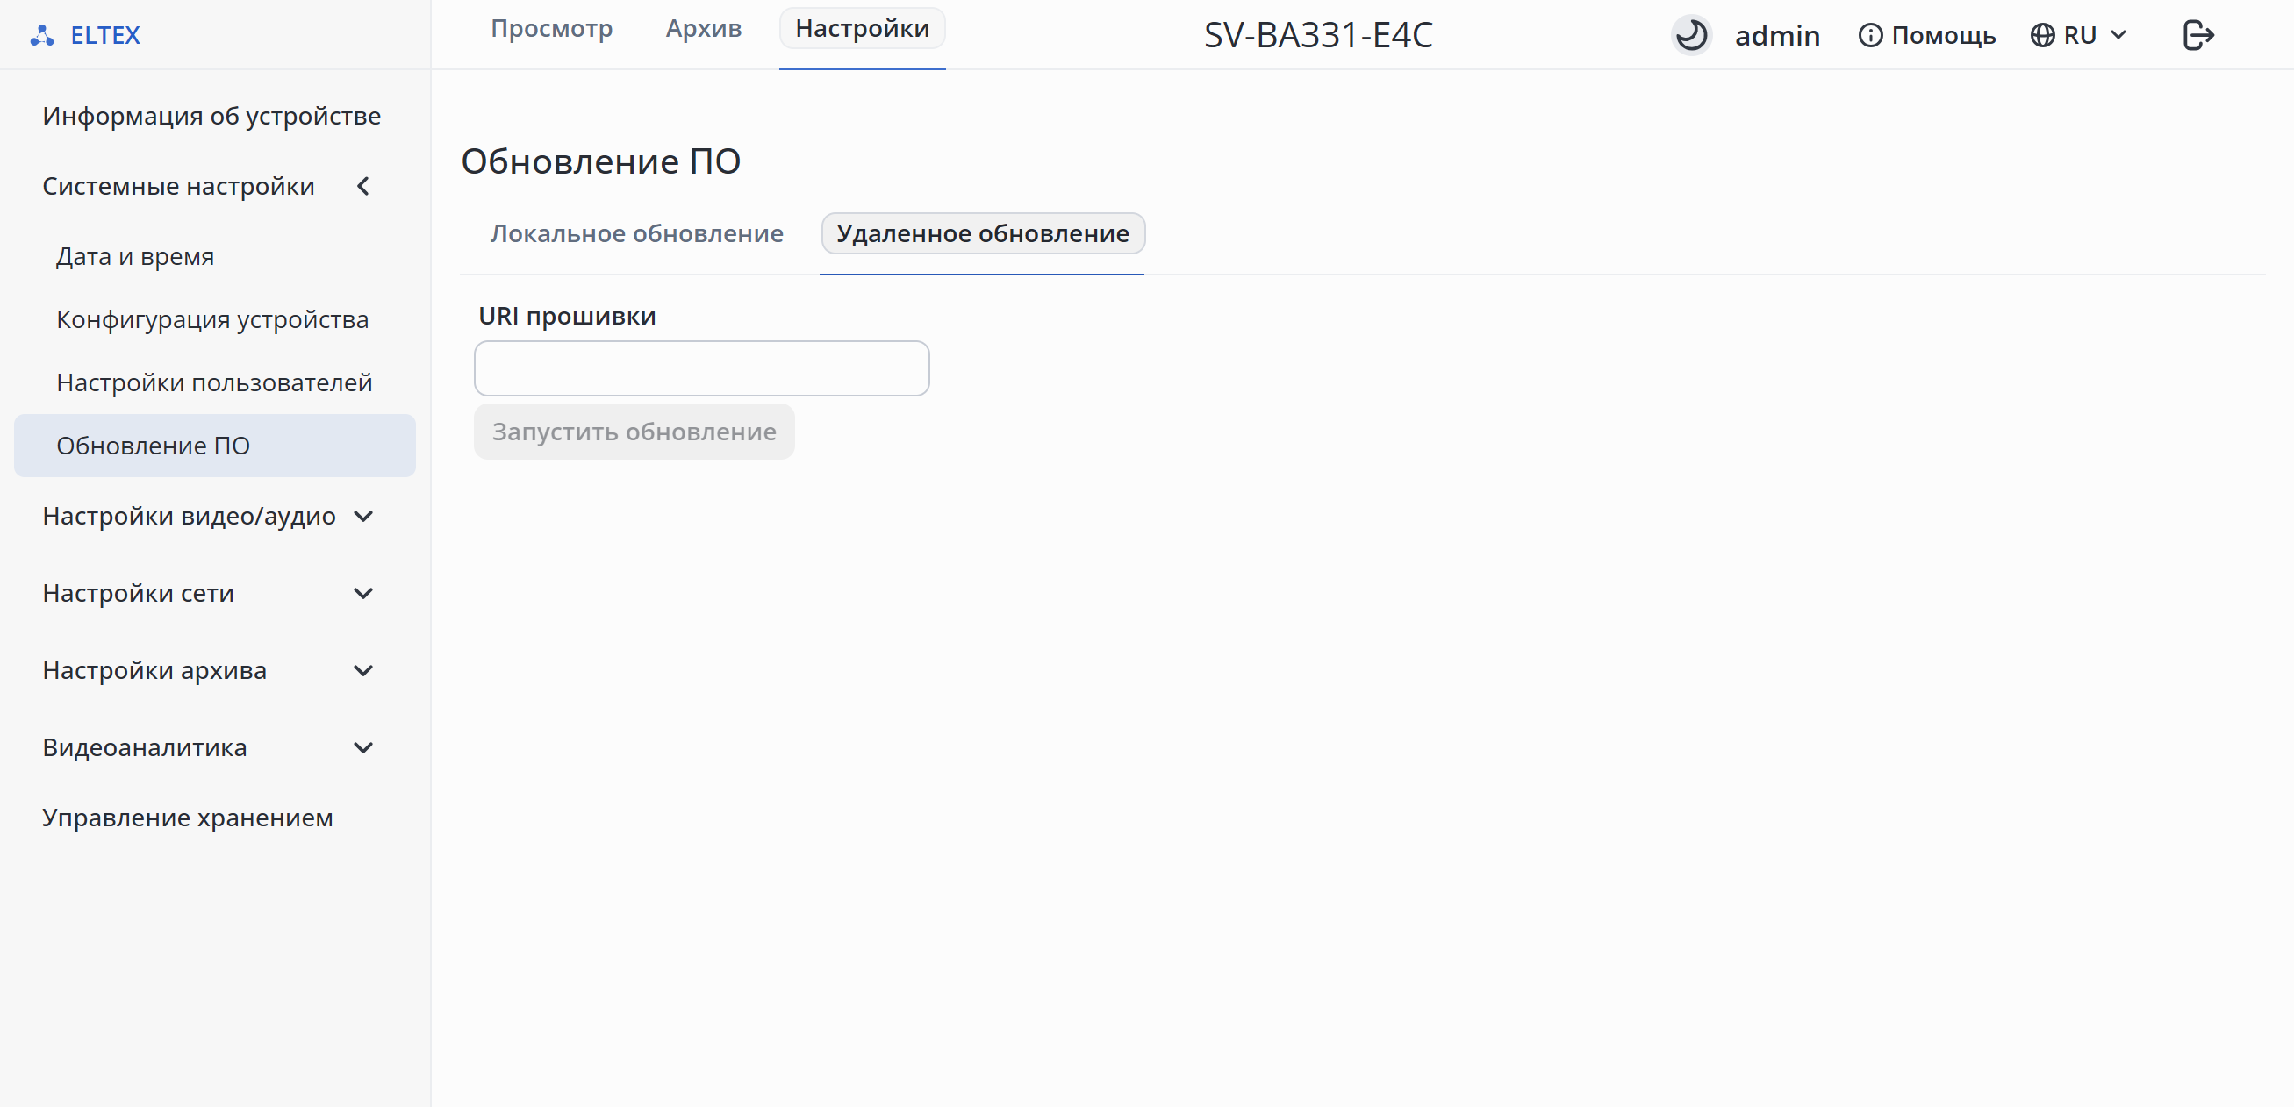The width and height of the screenshot is (2294, 1107).
Task: Click the admin username
Action: [x=1777, y=36]
